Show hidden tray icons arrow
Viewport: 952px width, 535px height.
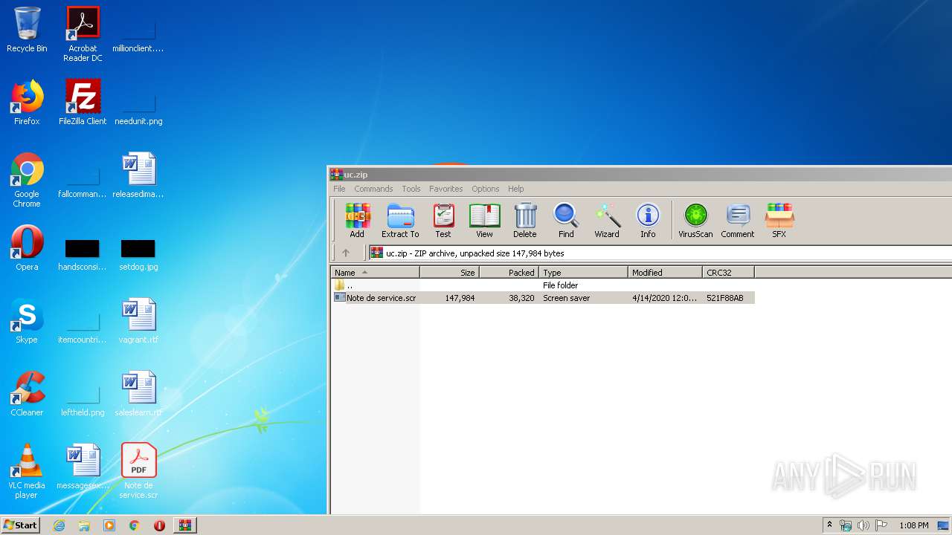click(x=829, y=525)
